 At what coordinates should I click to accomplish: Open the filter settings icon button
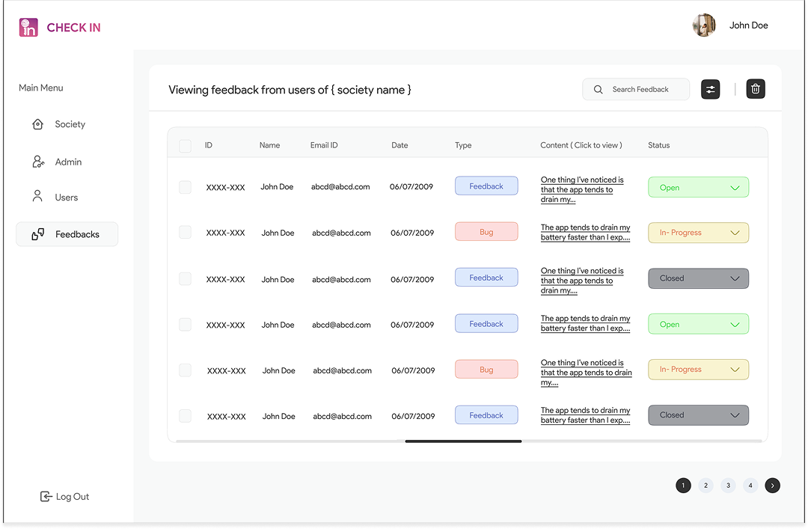tap(710, 89)
